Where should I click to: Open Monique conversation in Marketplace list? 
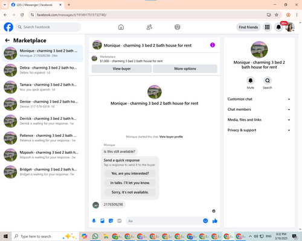pyautogui.click(x=42, y=54)
